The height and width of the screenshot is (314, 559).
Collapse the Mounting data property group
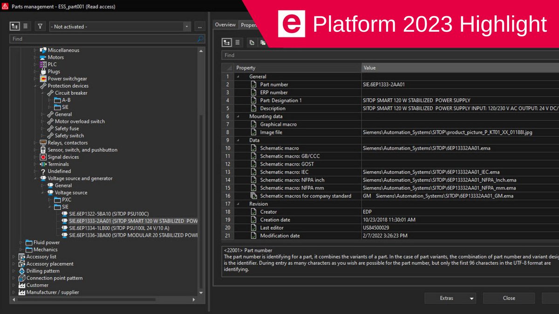(239, 116)
